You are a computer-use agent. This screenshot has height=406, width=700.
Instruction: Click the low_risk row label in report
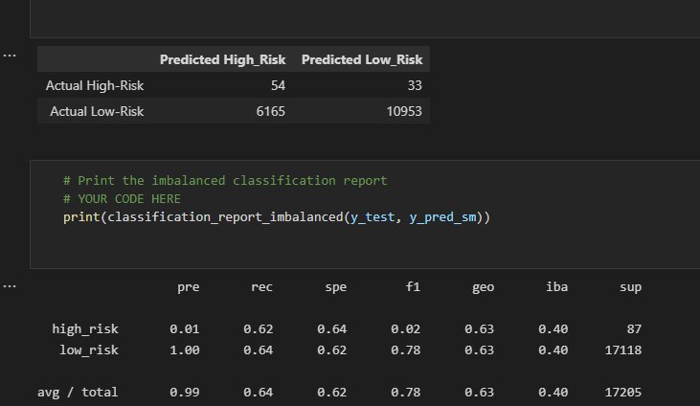pos(89,350)
